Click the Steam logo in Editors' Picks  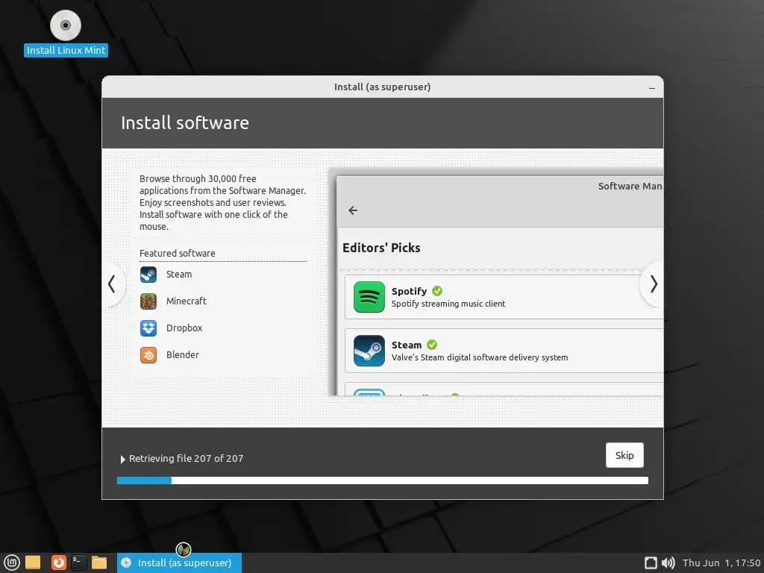click(369, 351)
